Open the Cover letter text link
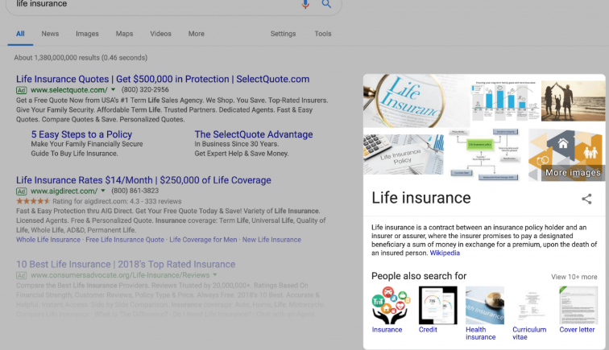 pyautogui.click(x=577, y=329)
